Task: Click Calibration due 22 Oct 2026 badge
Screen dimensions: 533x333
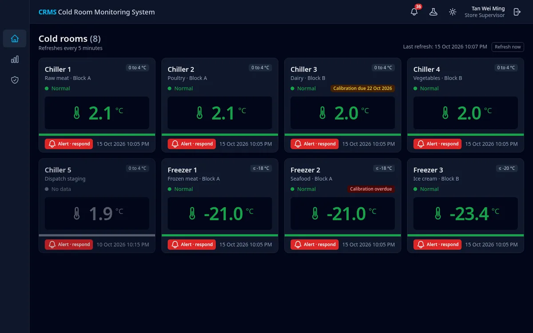Action: click(x=362, y=88)
